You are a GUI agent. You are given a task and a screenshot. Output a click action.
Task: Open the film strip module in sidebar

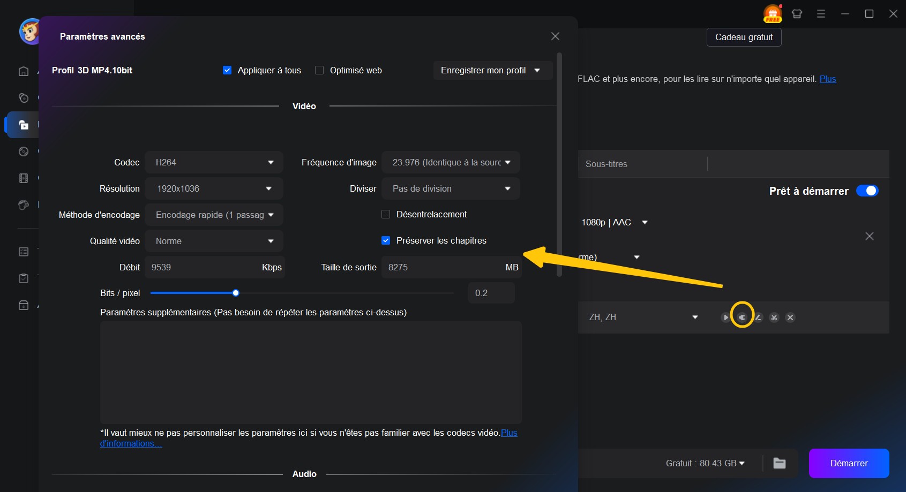pos(24,178)
